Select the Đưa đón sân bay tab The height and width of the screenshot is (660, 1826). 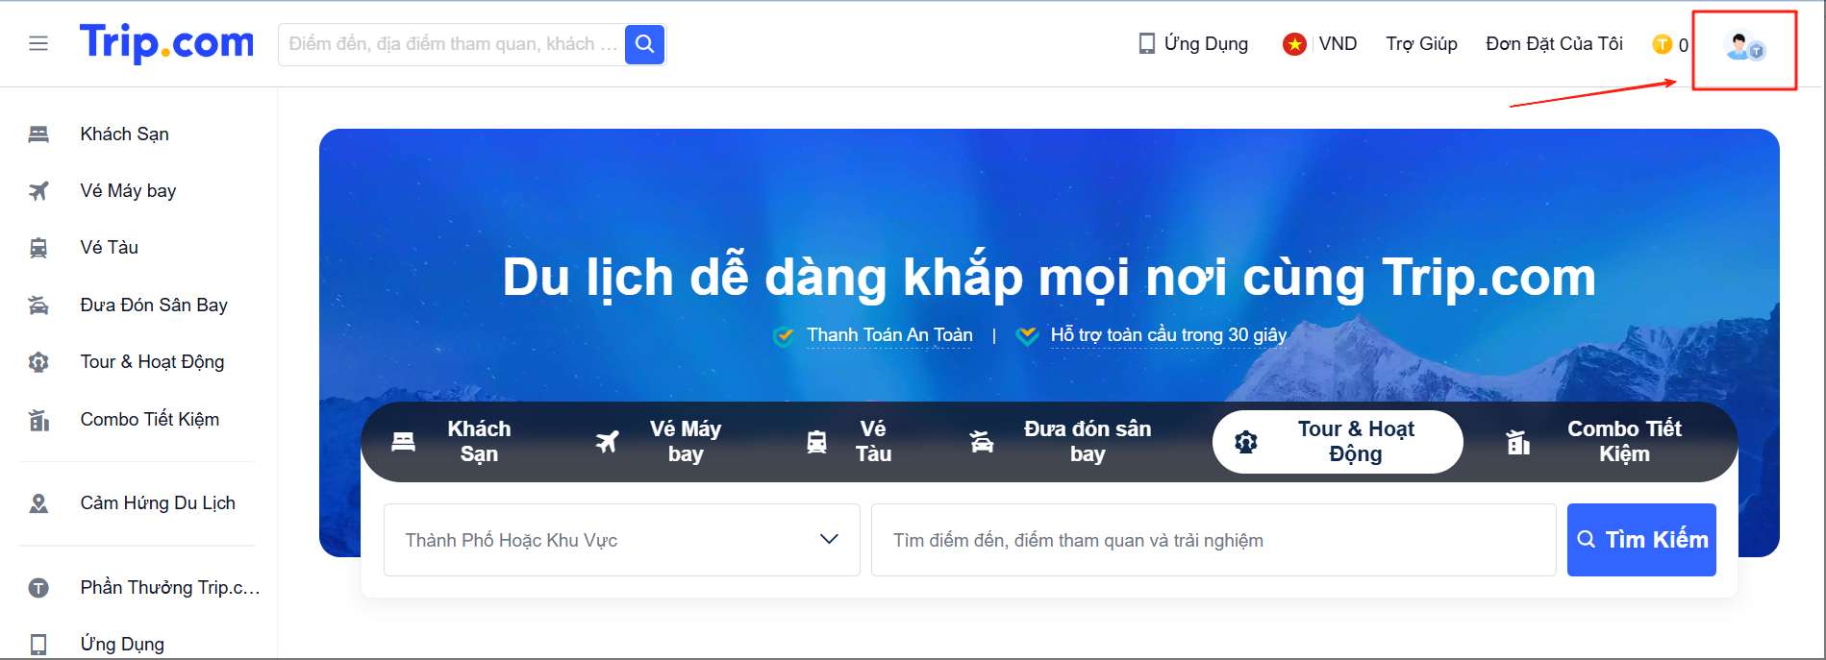coord(1061,442)
